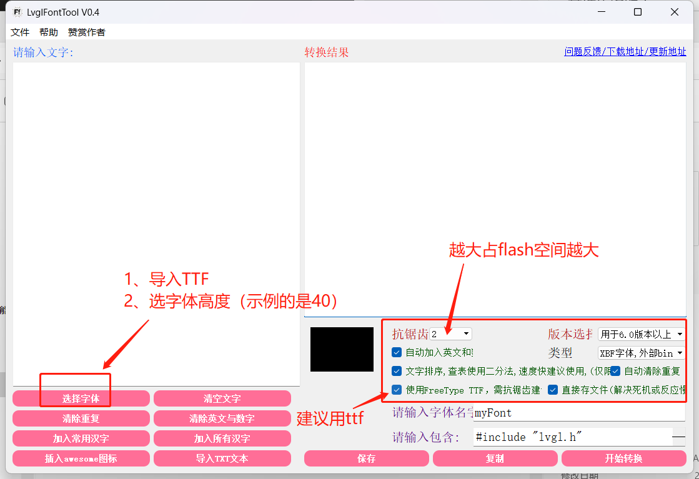
Task: Click the 清除重复 button
Action: pos(81,418)
